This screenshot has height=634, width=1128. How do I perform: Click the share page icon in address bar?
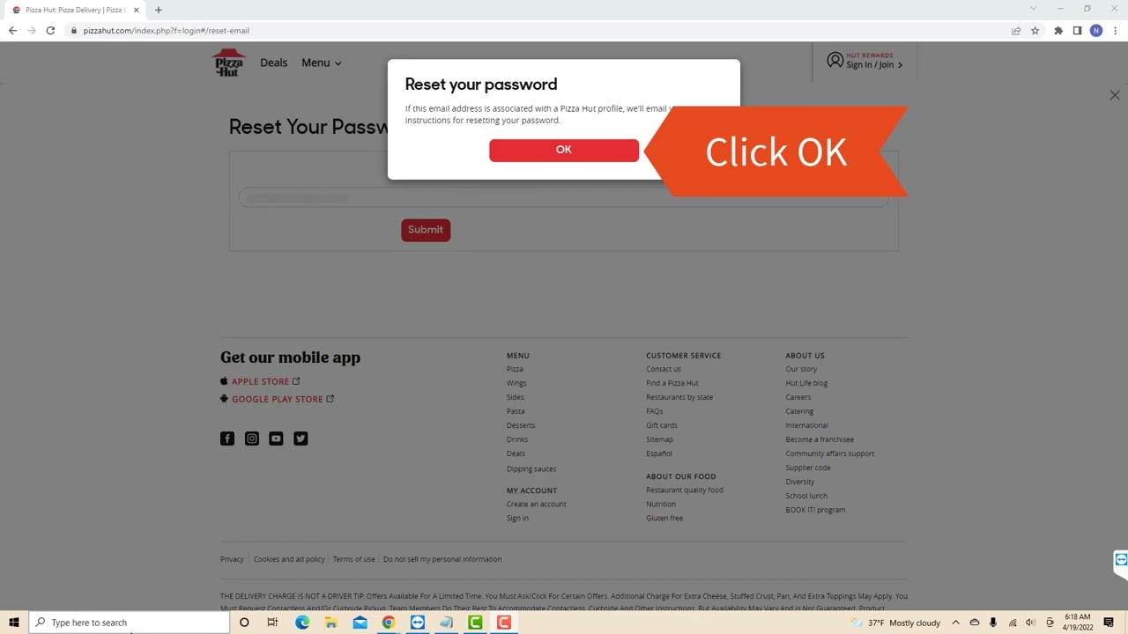[1016, 31]
